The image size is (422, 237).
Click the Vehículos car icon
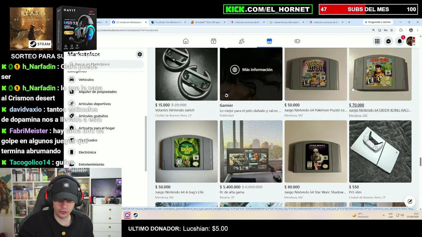click(72, 79)
